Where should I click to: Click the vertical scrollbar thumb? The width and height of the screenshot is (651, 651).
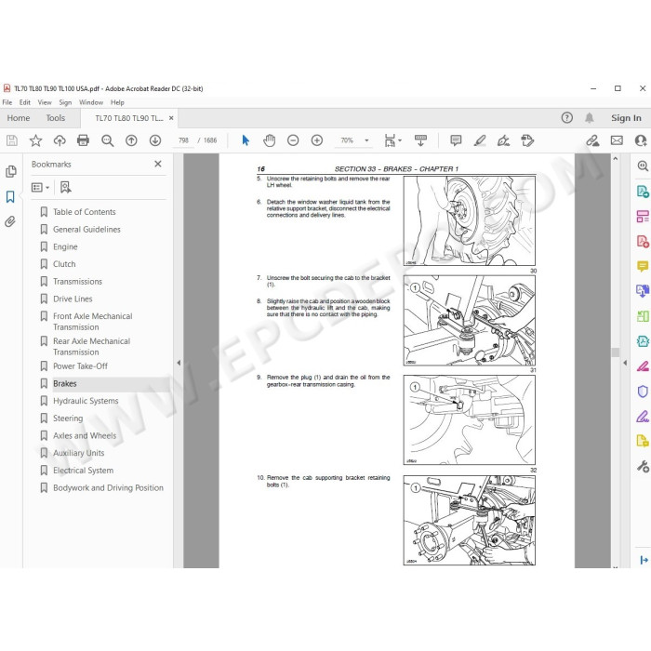[616, 352]
